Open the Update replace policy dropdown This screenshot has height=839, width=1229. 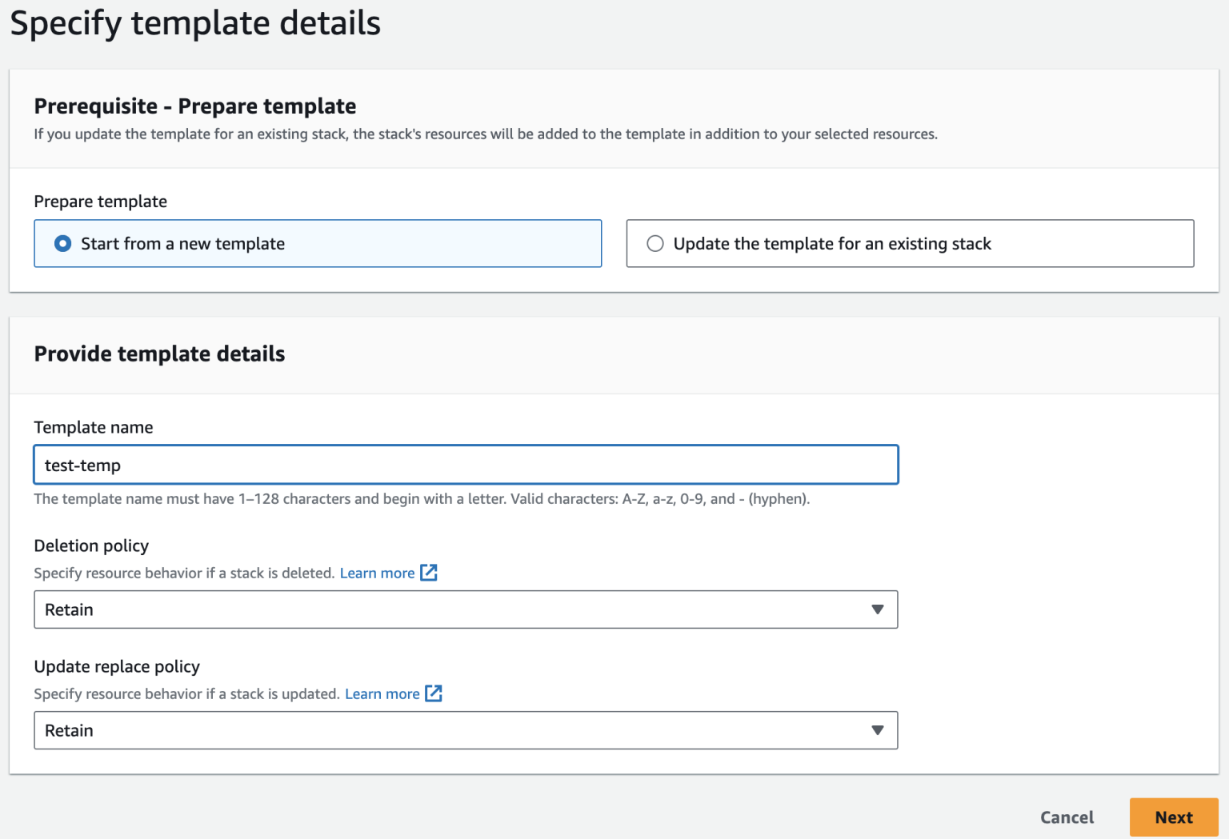coord(466,730)
